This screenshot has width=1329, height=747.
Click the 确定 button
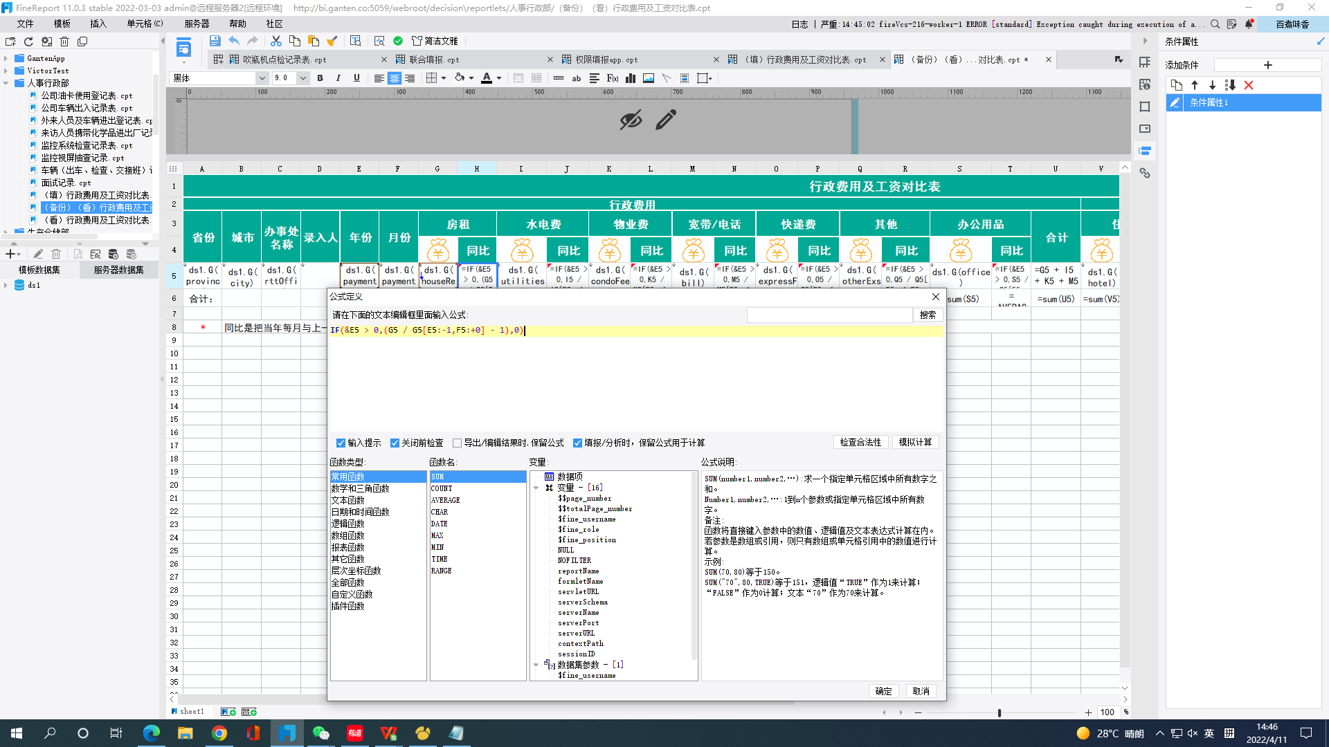pos(883,691)
